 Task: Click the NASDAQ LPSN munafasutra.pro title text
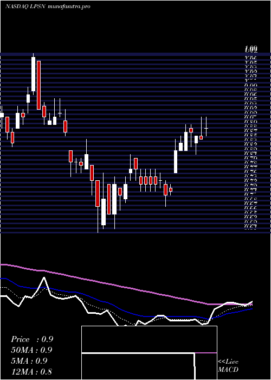[48, 7]
